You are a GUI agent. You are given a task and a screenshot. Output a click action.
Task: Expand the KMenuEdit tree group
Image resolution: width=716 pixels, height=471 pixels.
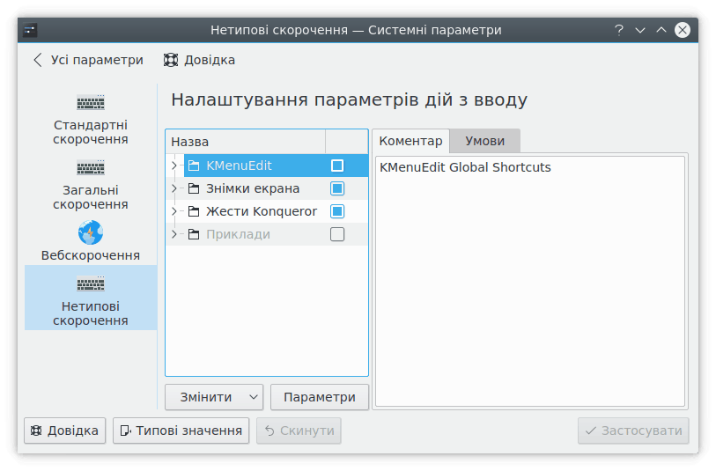pos(173,166)
